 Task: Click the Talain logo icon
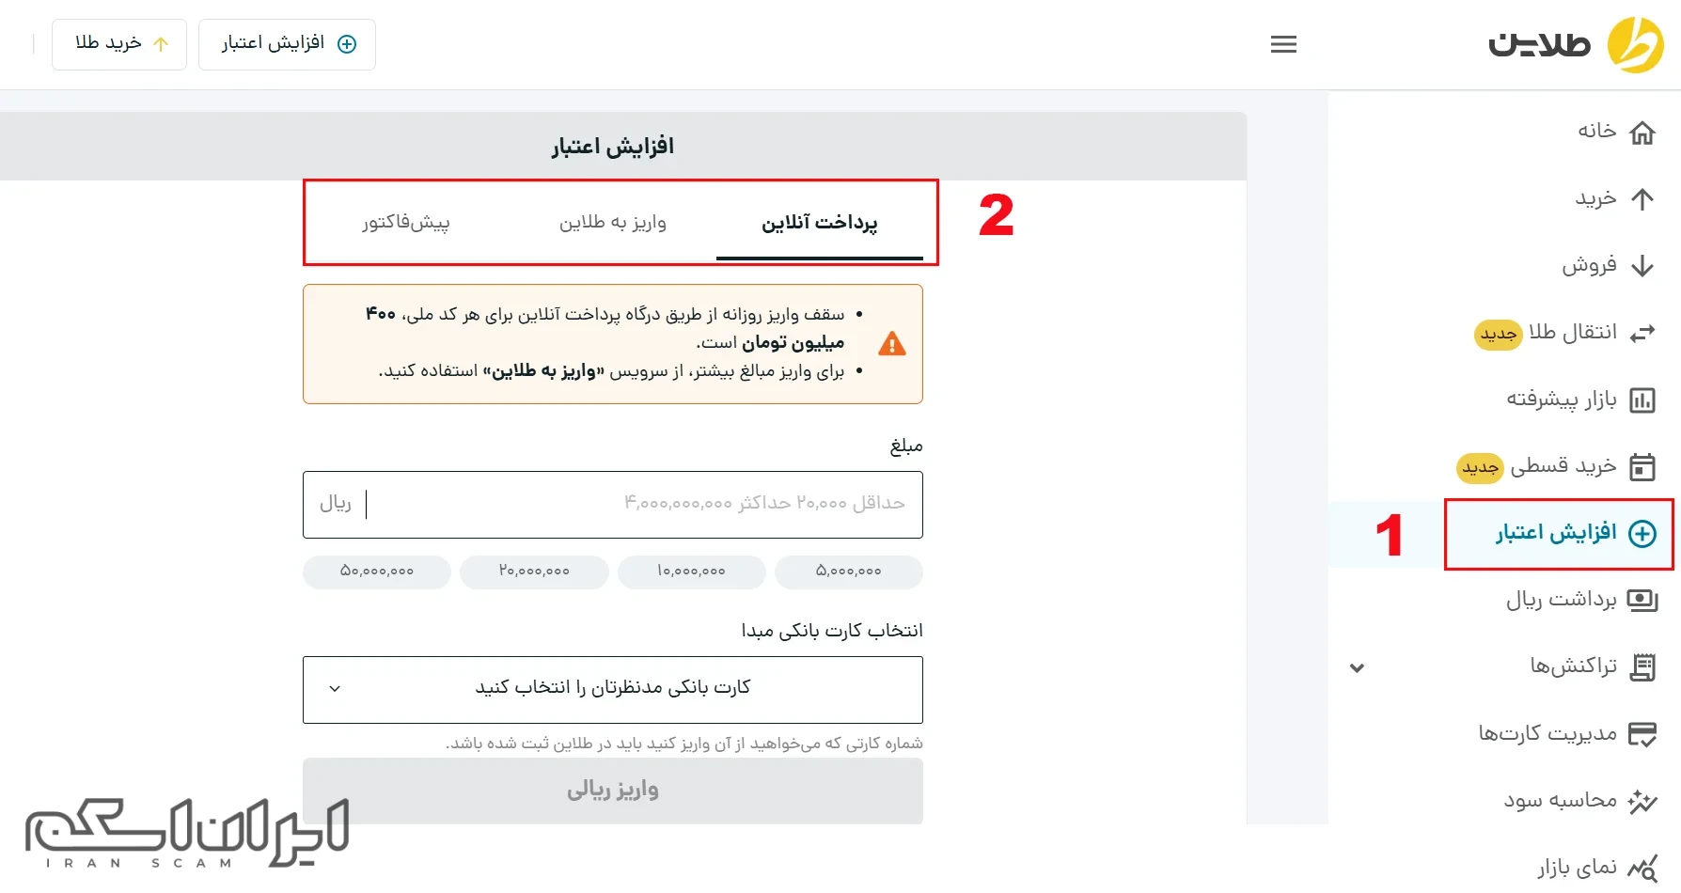click(1635, 44)
